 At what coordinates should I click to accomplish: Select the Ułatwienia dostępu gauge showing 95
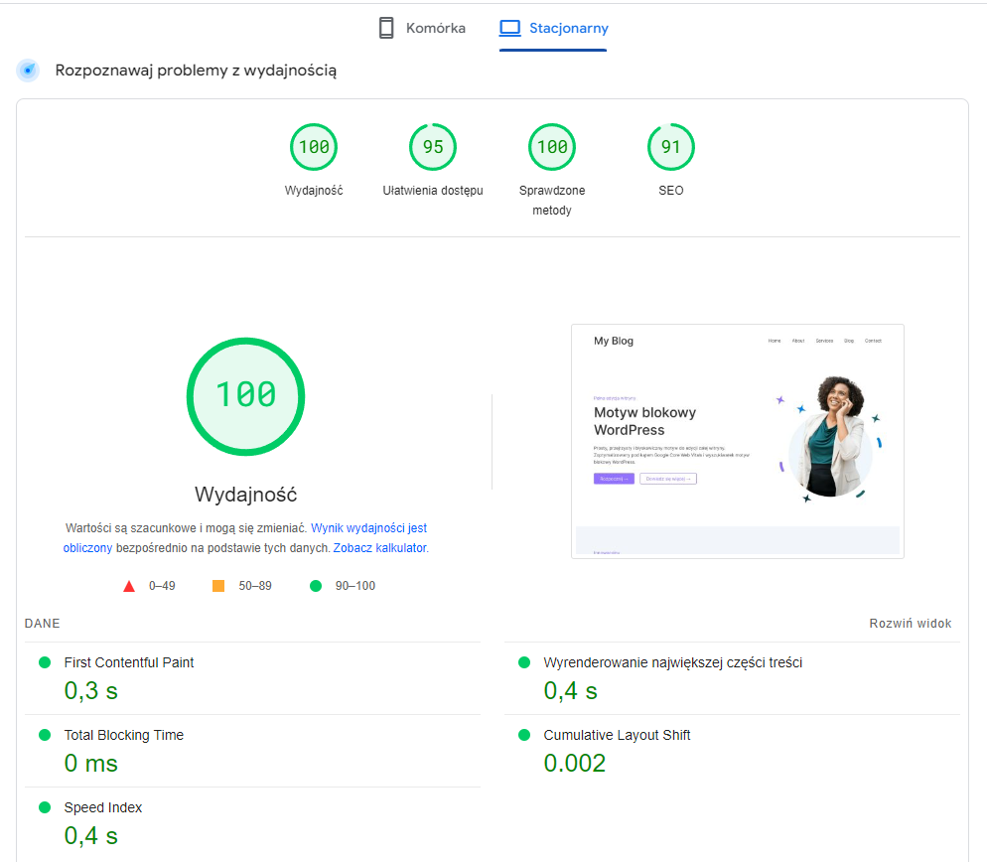click(432, 146)
